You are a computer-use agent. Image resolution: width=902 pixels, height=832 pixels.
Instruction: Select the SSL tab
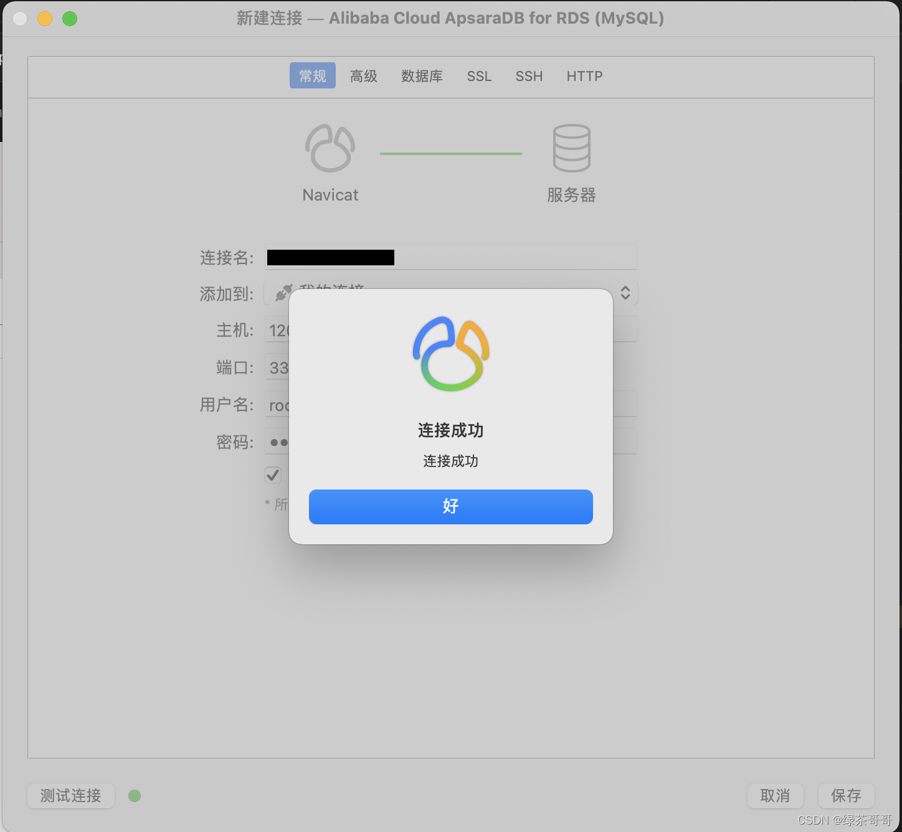479,76
